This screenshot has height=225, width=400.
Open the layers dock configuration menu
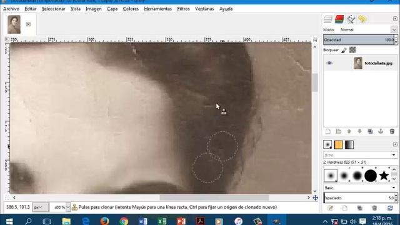tap(395, 19)
